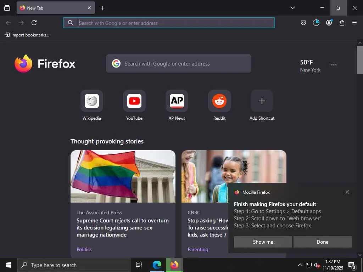The width and height of the screenshot is (363, 272).
Task: Click the Google G icon in search box
Action: click(116, 63)
